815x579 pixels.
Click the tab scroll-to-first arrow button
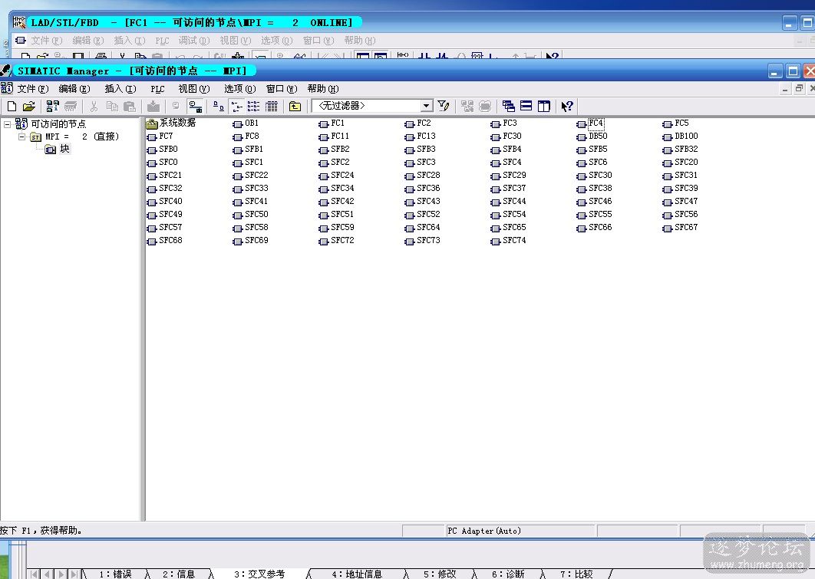point(35,574)
